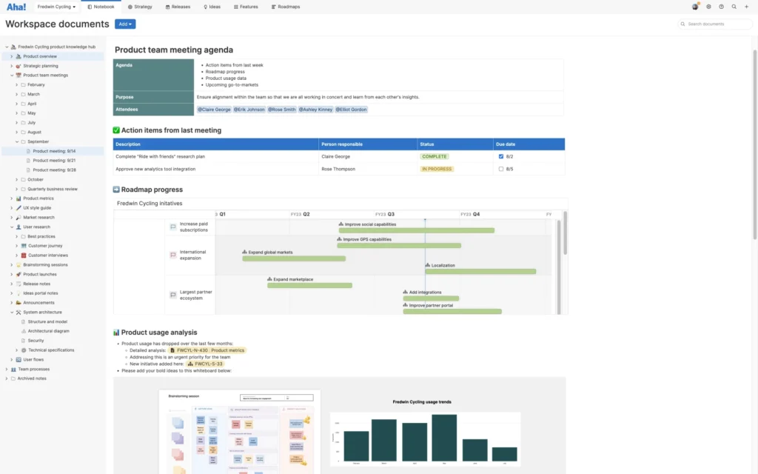Expand the Technical specifications item

pyautogui.click(x=17, y=350)
